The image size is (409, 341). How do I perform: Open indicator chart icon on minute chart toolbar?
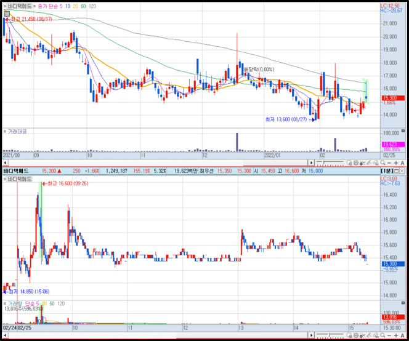point(362,335)
